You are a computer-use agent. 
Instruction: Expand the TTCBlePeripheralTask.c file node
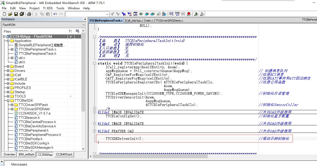(x=12, y=49)
